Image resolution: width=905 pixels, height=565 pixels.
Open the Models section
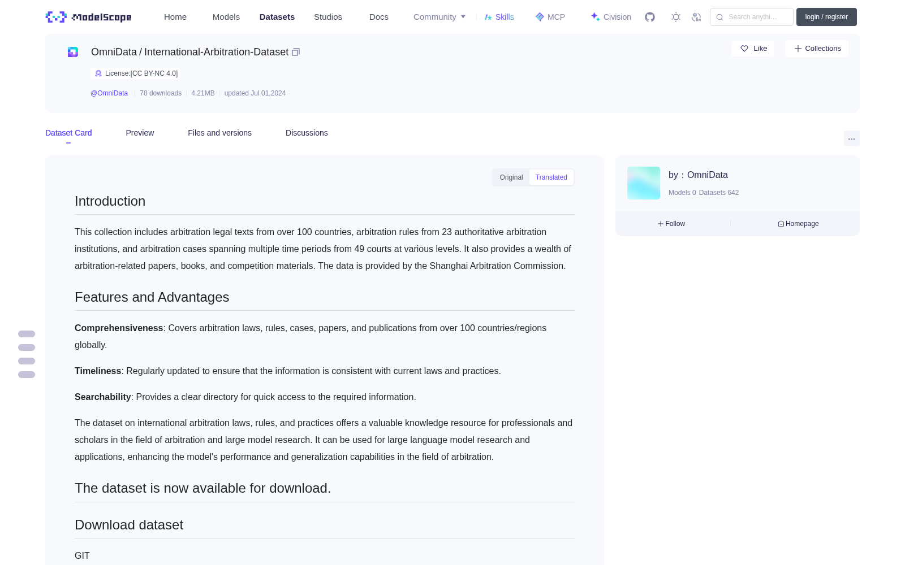coord(226,17)
